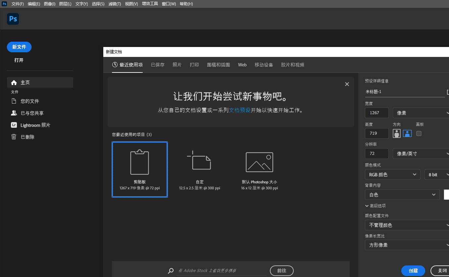Open the 方形像素 pixel aspect dropdown
The height and width of the screenshot is (277, 449).
coord(407,245)
